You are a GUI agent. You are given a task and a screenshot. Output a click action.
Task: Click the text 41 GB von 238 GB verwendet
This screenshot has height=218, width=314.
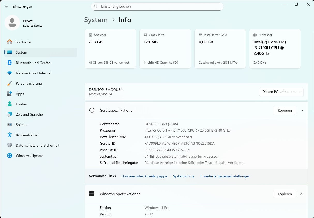coord(109,63)
